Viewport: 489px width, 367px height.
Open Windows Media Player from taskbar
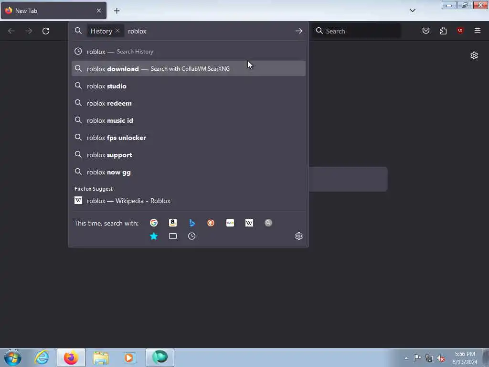(x=130, y=357)
